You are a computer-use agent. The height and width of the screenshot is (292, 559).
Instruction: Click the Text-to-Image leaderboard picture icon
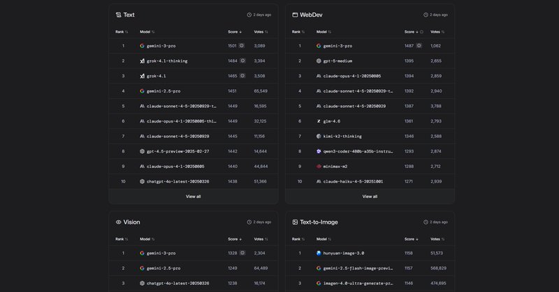295,222
